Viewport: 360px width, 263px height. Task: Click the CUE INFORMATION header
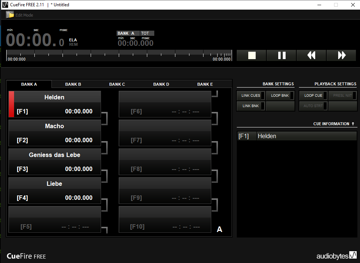coord(331,124)
